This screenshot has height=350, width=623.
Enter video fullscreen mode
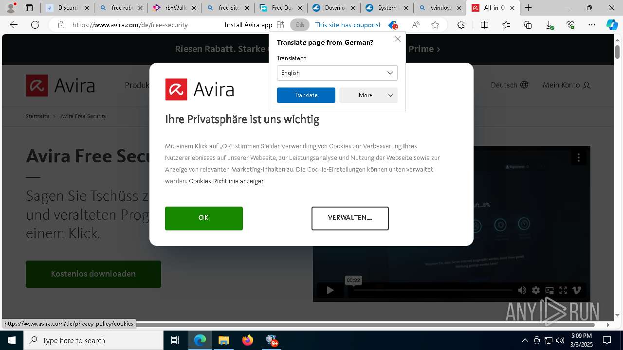[563, 290]
